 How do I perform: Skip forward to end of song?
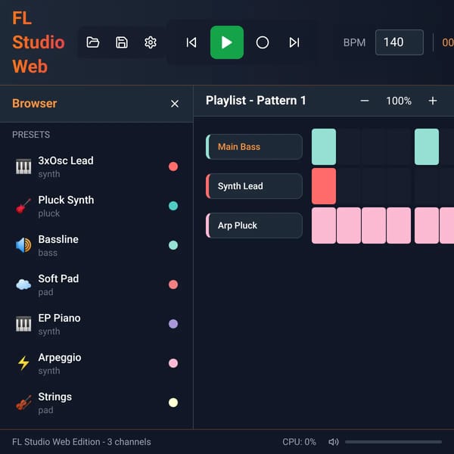(294, 42)
